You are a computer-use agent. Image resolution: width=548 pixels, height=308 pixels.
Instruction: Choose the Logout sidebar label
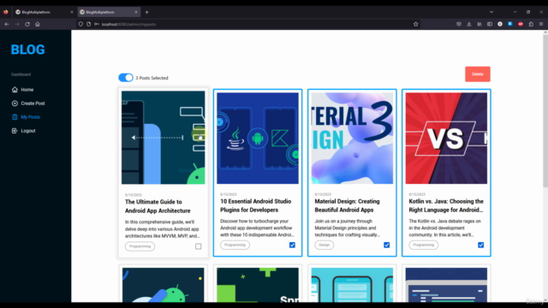[28, 131]
